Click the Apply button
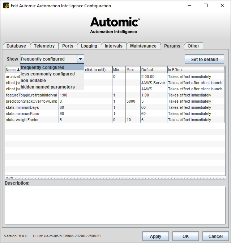Screen dimensions: 231x243 pos(155,236)
